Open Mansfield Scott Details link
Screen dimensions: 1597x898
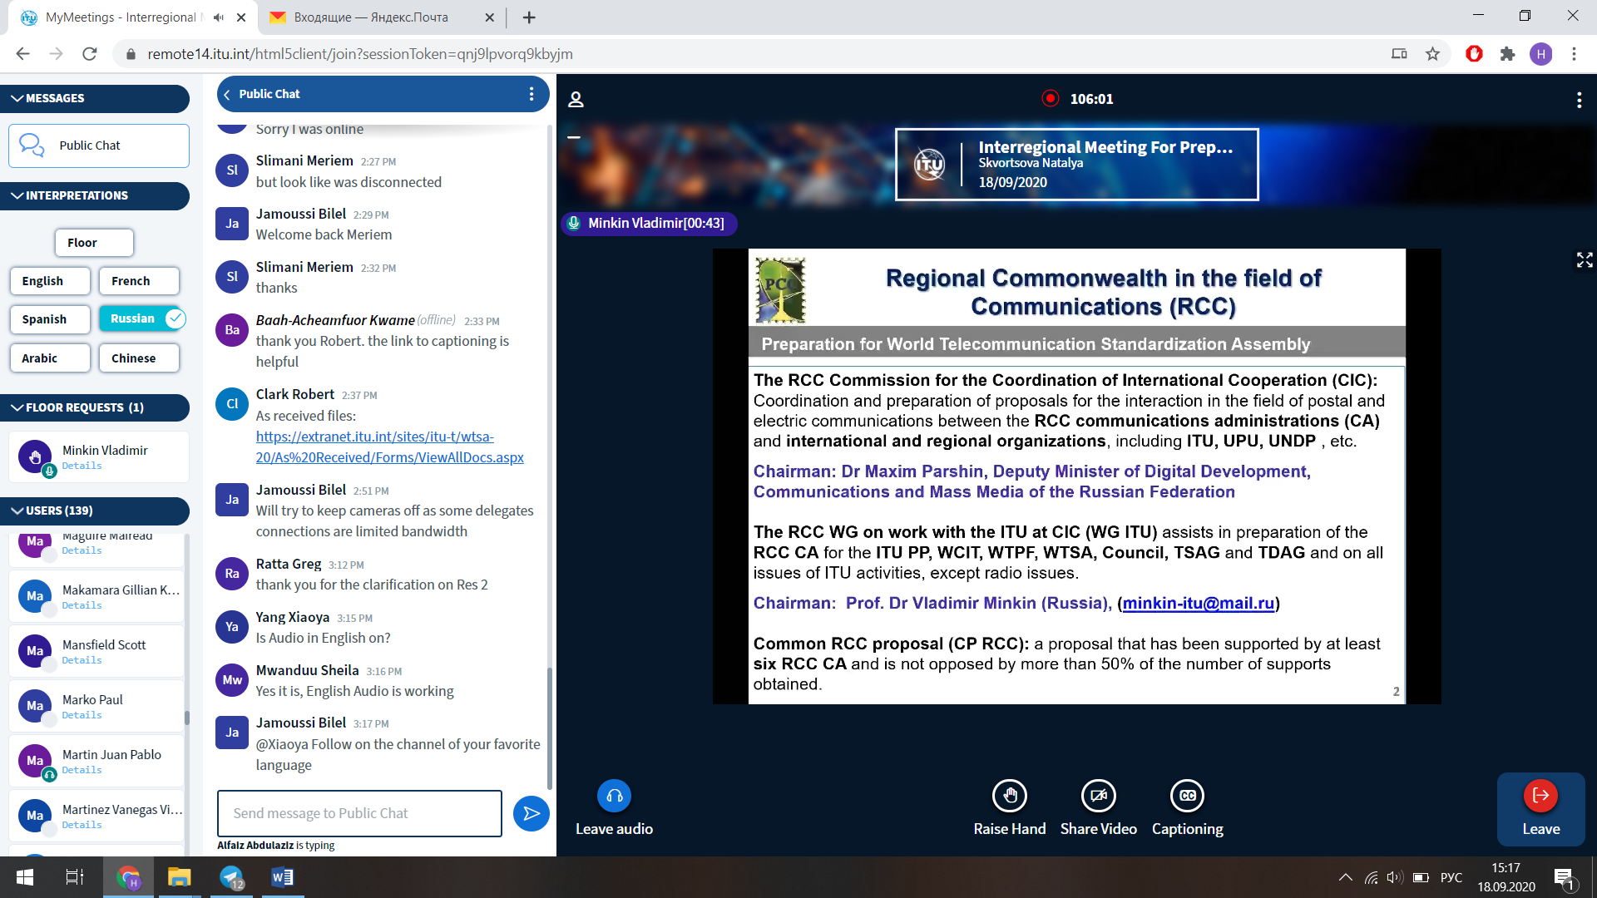click(82, 660)
